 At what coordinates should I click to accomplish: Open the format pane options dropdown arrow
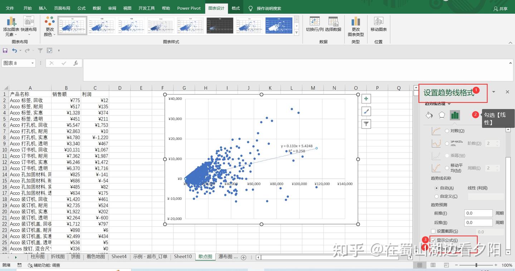(494, 92)
